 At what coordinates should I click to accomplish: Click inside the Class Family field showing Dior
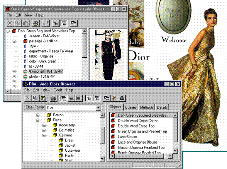(x=71, y=108)
